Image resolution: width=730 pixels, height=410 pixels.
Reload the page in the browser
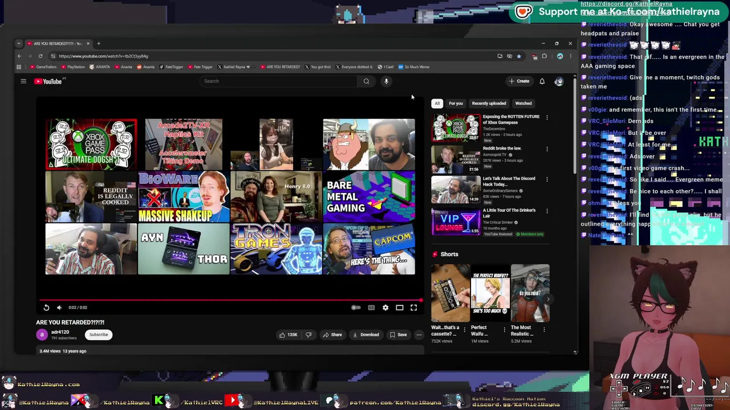click(x=40, y=56)
